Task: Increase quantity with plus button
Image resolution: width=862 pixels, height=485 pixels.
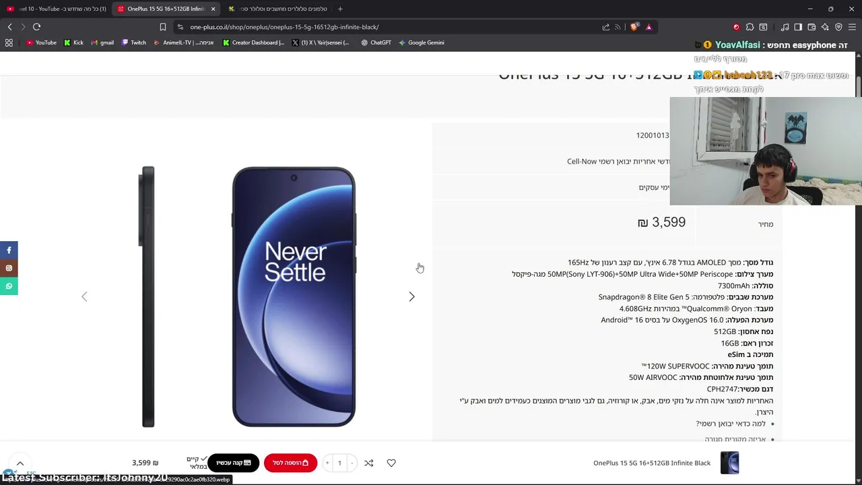Action: (x=327, y=463)
